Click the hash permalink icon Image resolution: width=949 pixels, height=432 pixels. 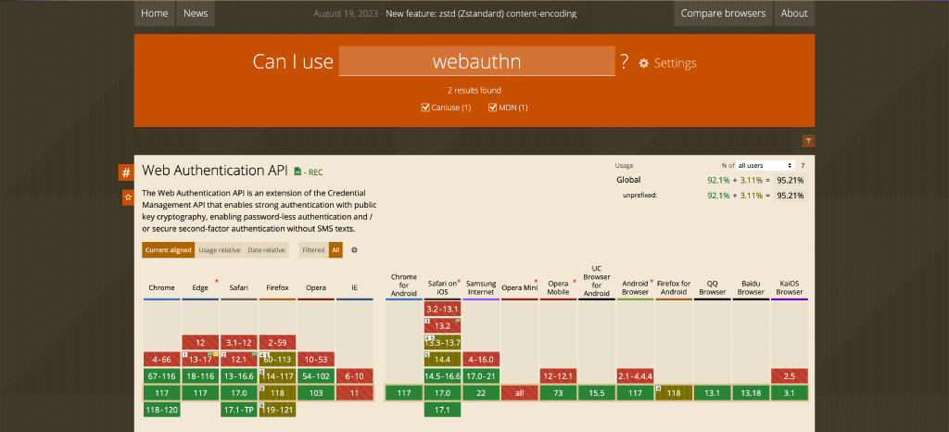(x=126, y=172)
